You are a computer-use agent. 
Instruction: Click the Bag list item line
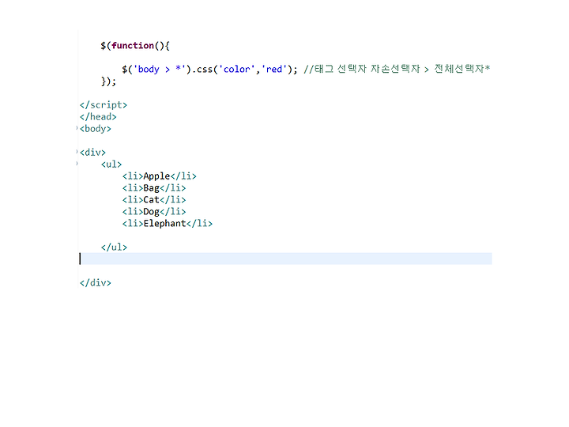coord(154,187)
